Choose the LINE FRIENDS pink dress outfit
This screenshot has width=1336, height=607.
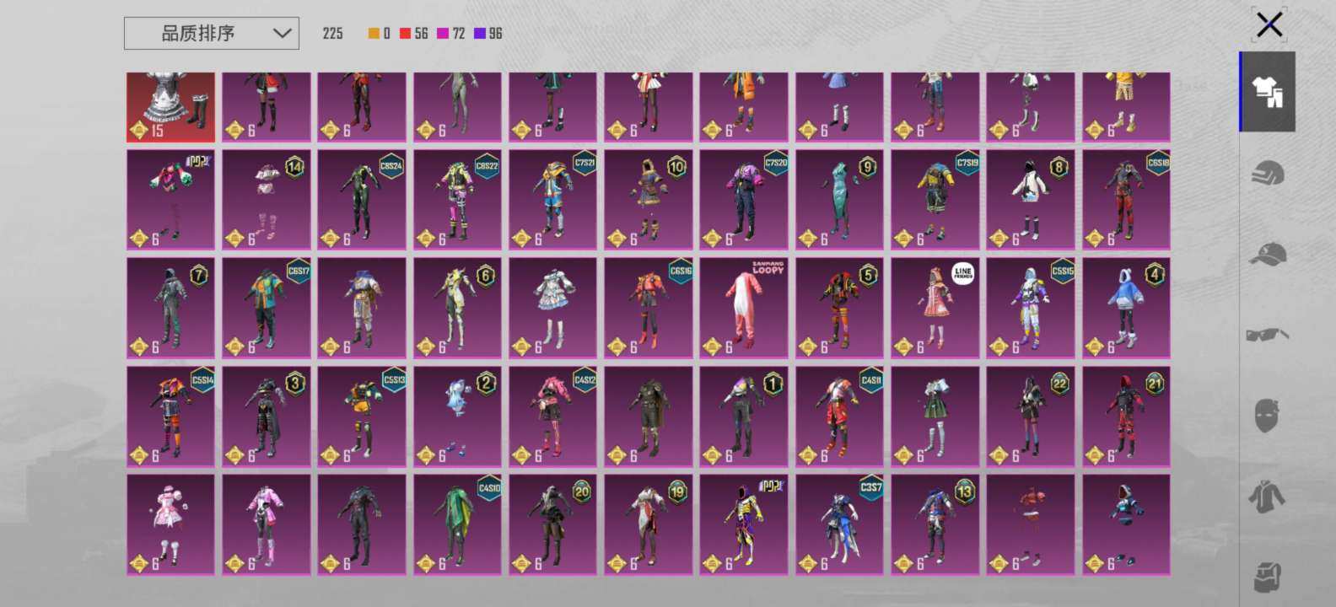[x=935, y=308]
